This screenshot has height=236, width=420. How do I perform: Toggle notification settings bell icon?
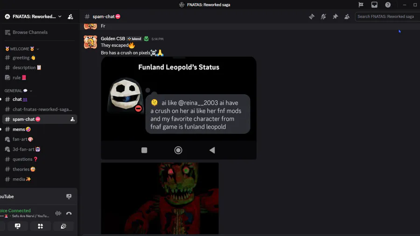coord(323,17)
